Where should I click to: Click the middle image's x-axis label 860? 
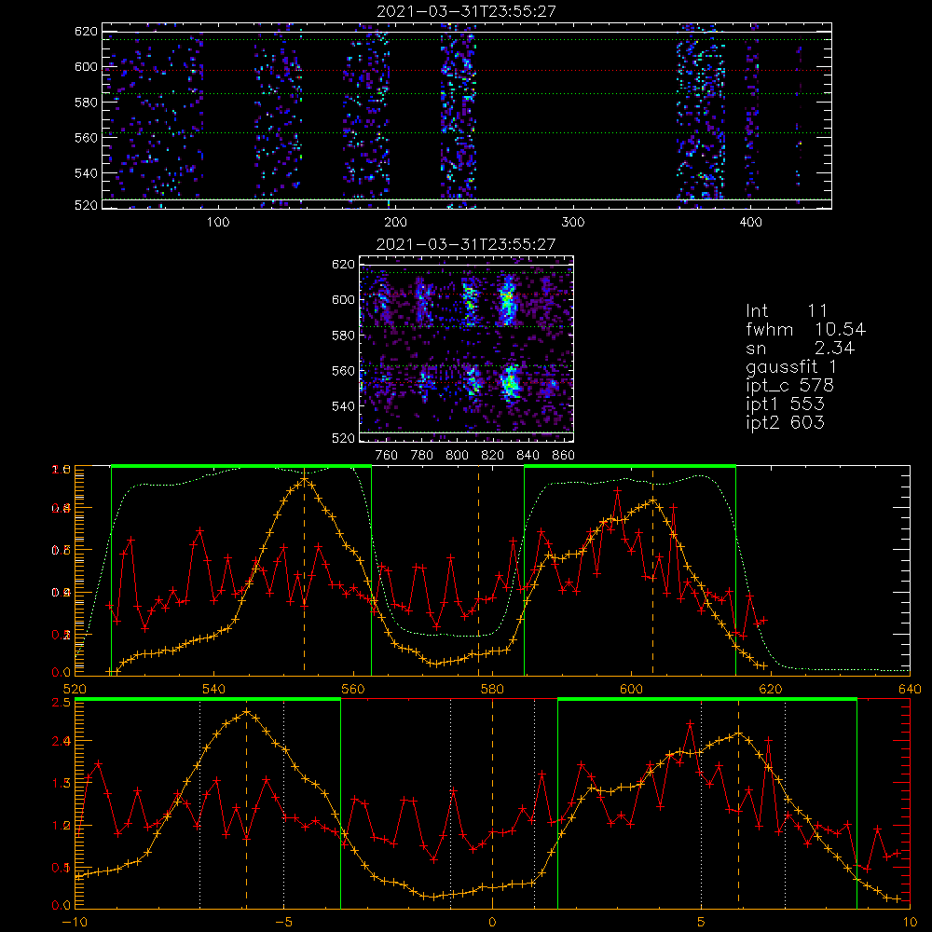pyautogui.click(x=564, y=456)
